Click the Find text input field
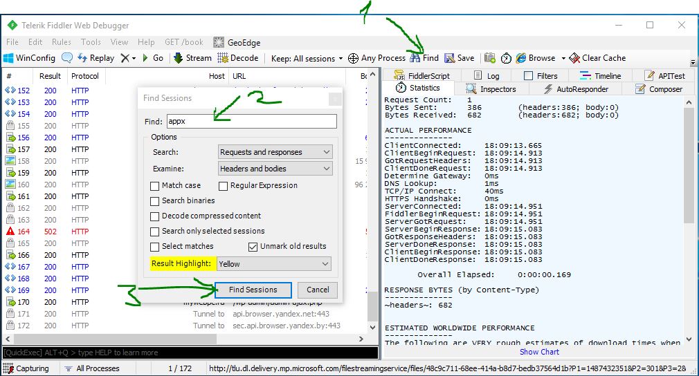Screen dimensions: 699x376 [252, 121]
